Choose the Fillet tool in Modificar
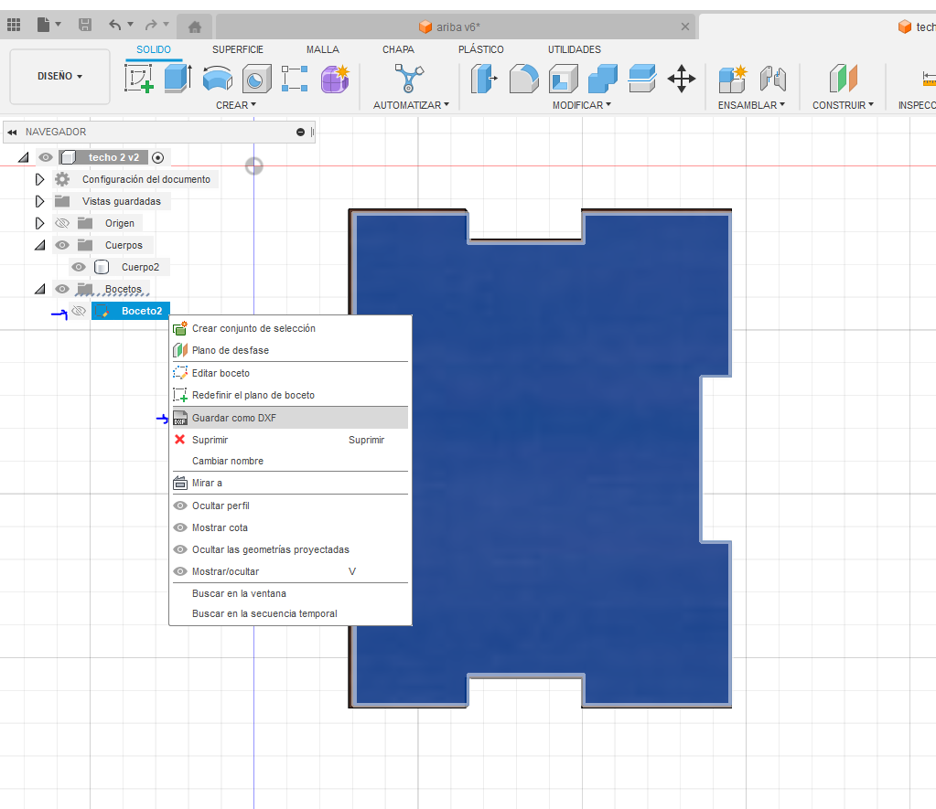 (x=523, y=79)
